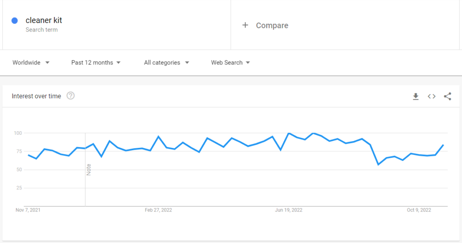The image size is (462, 243).
Task: Open the Worldwide region dropdown
Action: pyautogui.click(x=31, y=63)
